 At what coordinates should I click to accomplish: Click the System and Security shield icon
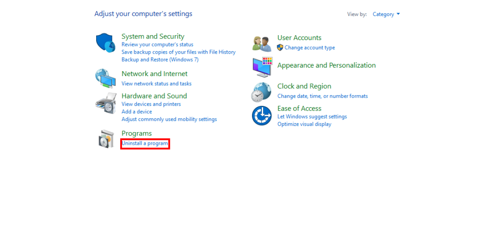tap(104, 42)
